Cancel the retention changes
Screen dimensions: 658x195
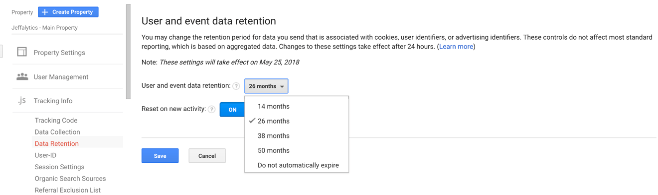pos(207,156)
